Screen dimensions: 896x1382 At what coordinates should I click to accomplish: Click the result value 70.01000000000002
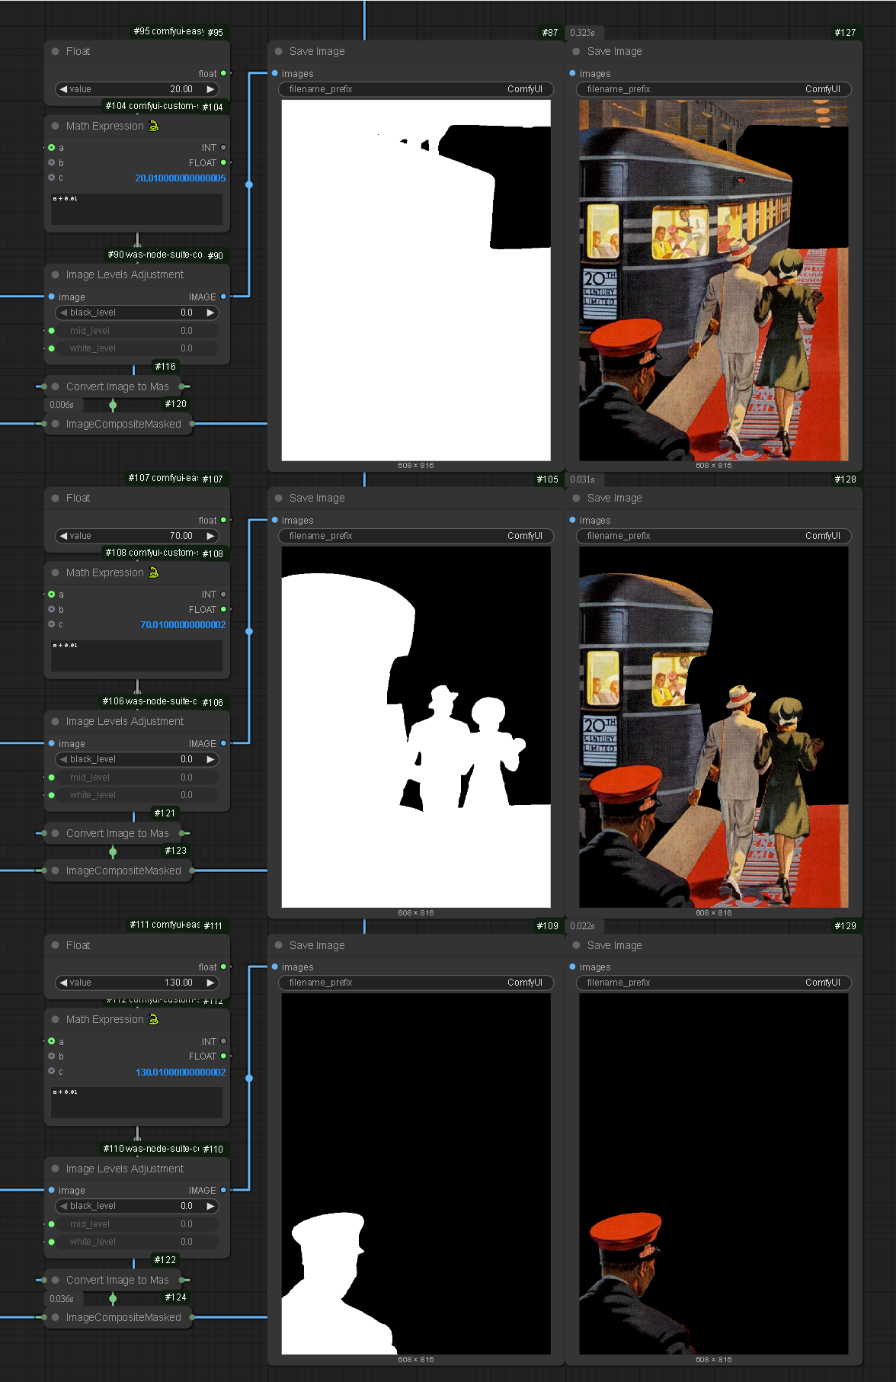183,625
